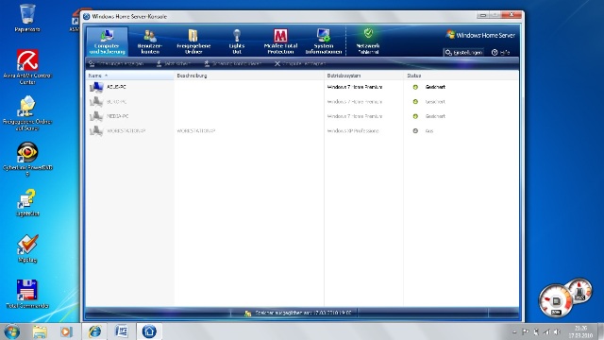Open the Windows Start menu
Image resolution: width=604 pixels, height=340 pixels.
11,331
